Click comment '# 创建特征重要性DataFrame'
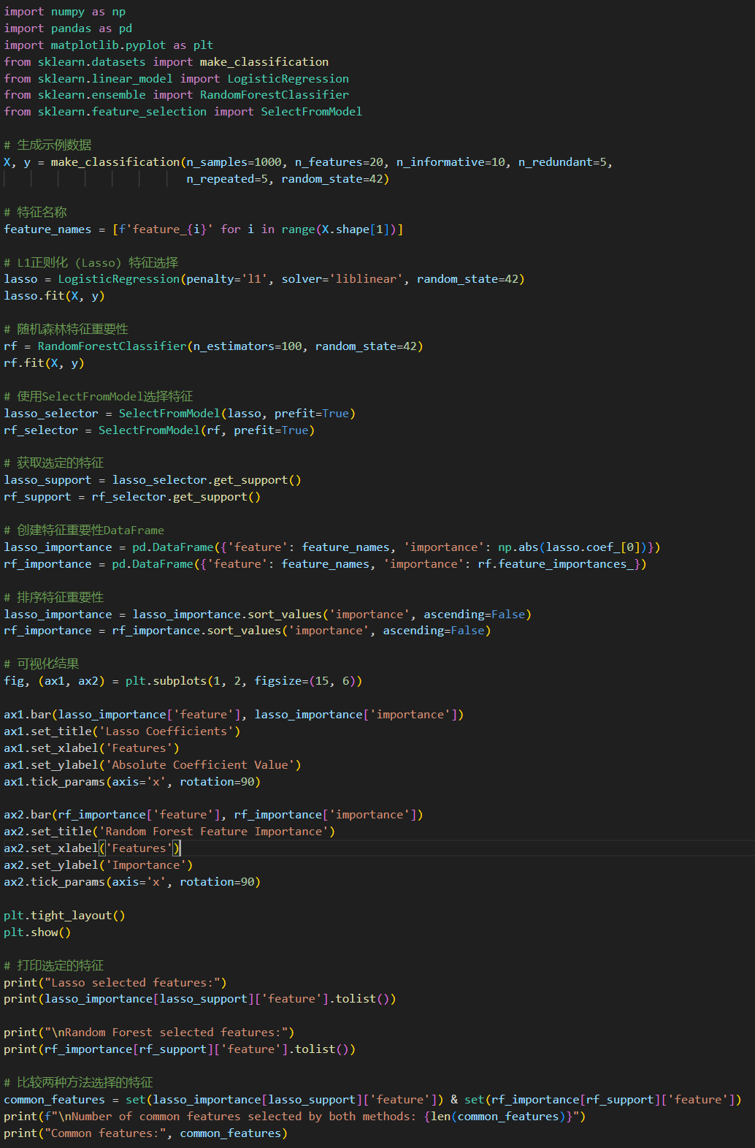The height and width of the screenshot is (1148, 755). pyautogui.click(x=84, y=530)
